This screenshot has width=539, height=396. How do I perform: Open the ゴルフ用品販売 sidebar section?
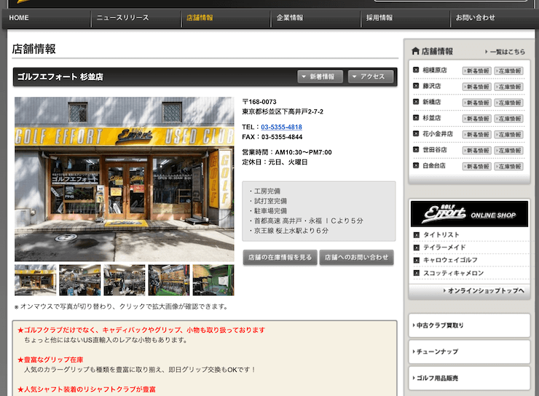click(x=469, y=378)
